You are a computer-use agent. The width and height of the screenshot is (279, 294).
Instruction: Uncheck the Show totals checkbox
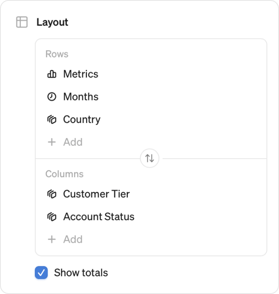[41, 272]
